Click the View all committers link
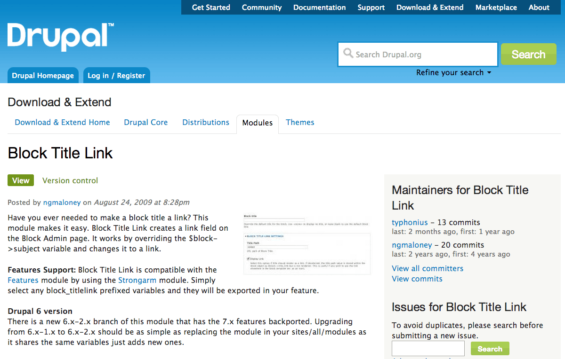 click(428, 268)
